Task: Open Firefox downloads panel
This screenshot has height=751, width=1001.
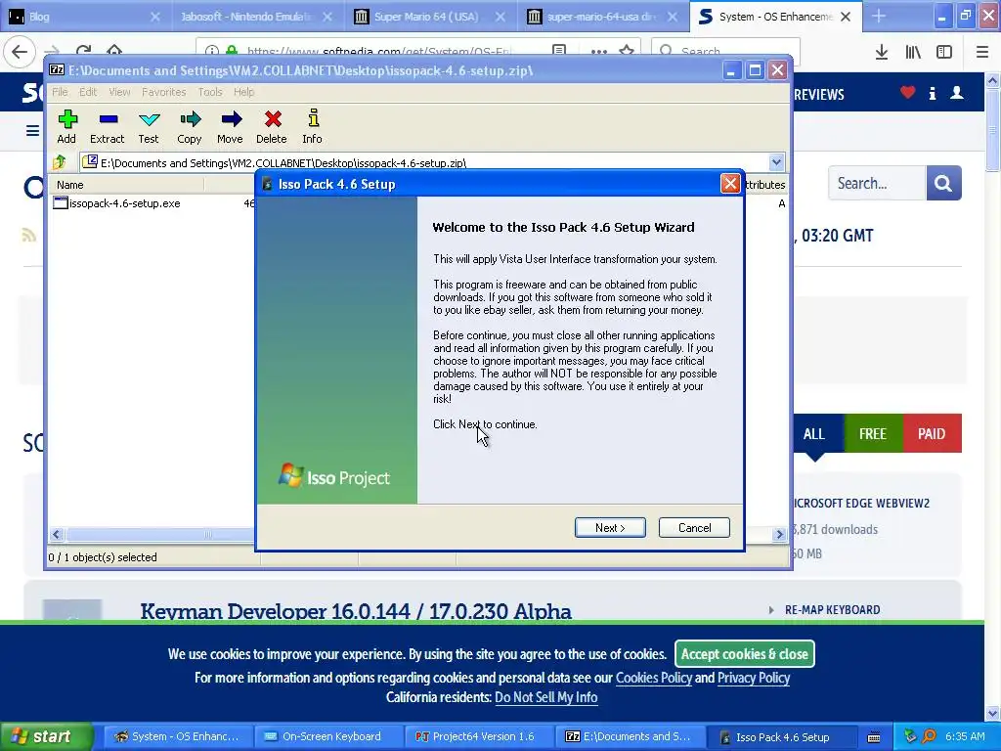Action: (882, 53)
